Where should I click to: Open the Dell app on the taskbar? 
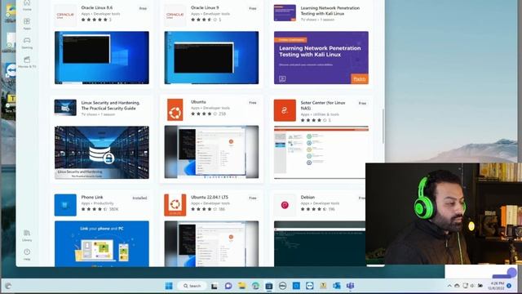(283, 286)
